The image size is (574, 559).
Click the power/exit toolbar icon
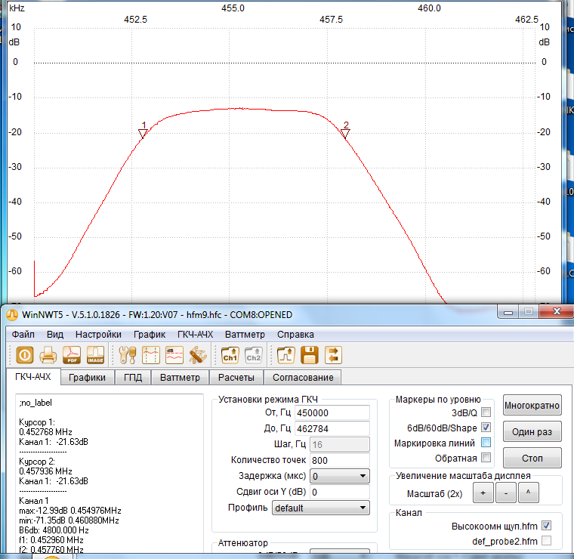[24, 354]
